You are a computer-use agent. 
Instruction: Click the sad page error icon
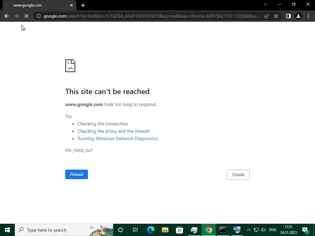(x=70, y=66)
